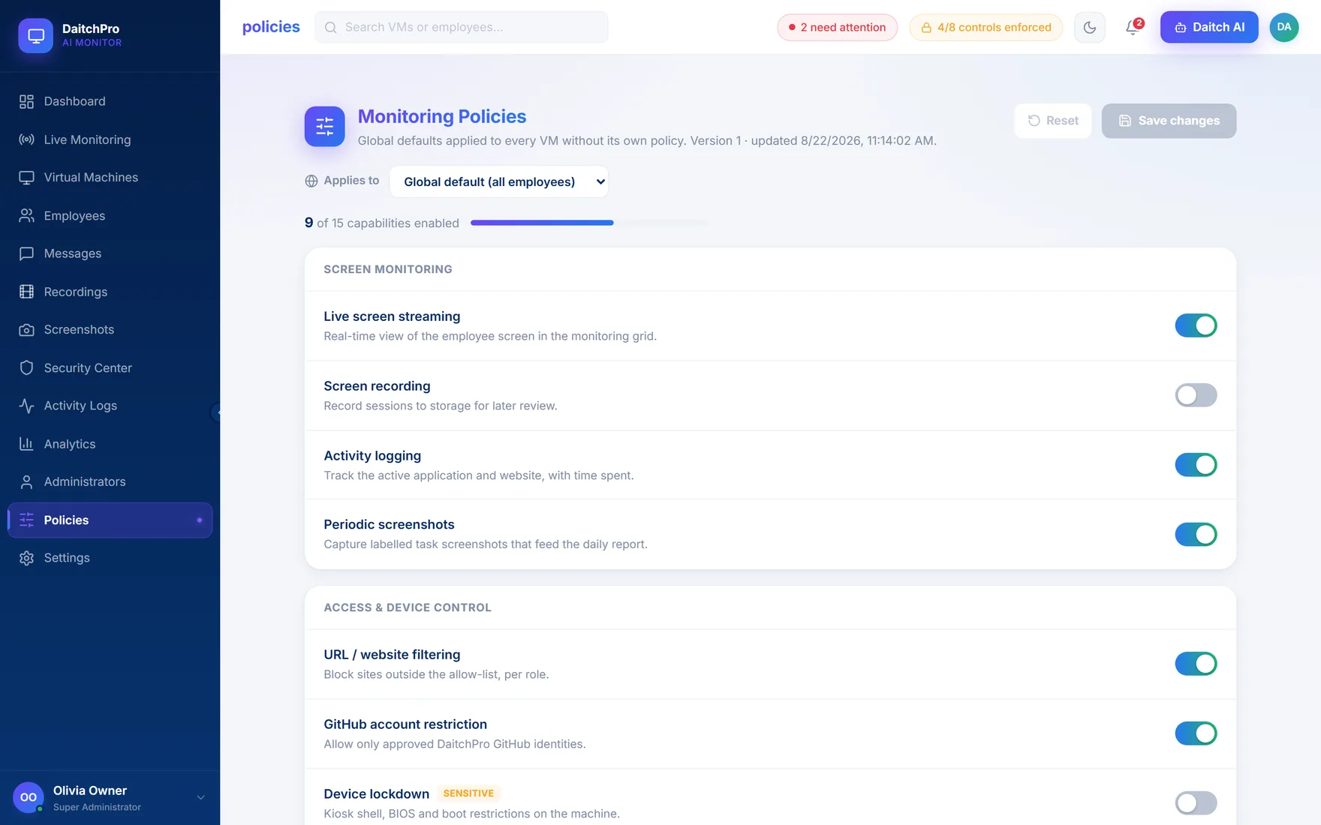This screenshot has width=1321, height=825.
Task: Enable Screen recording toggle
Action: [x=1196, y=395]
